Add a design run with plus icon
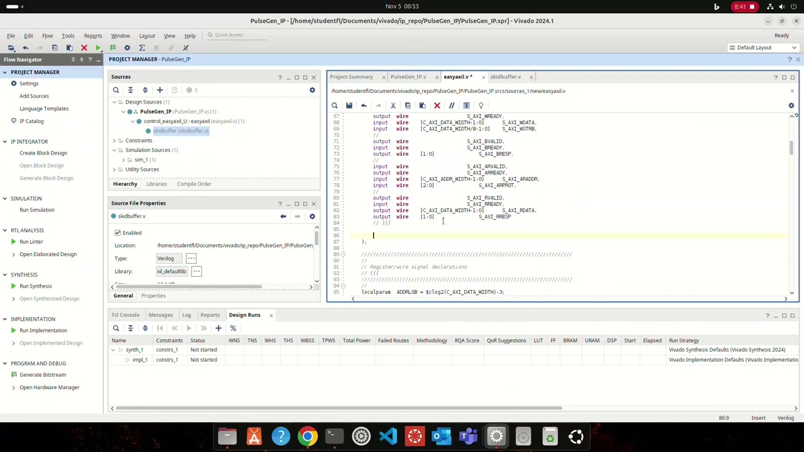 [x=218, y=328]
